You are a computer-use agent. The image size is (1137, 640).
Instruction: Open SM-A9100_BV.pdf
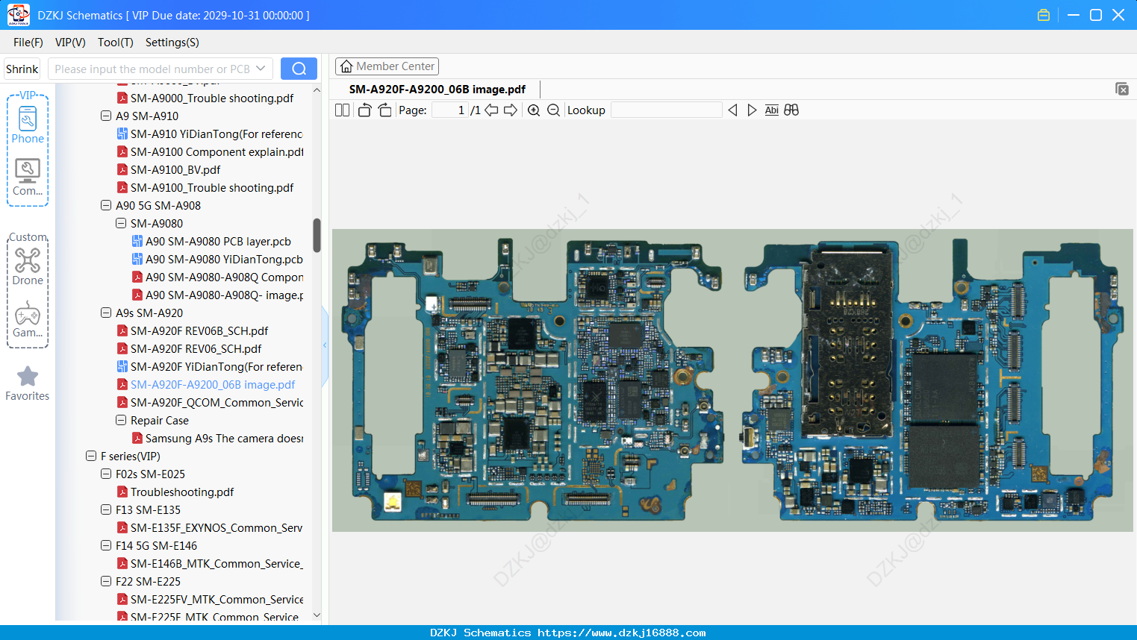coord(175,170)
